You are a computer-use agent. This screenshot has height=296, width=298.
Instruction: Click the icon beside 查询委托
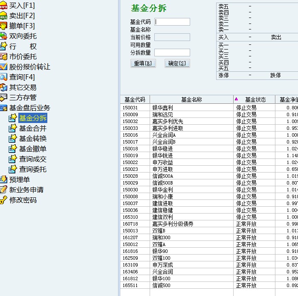coord(13,169)
